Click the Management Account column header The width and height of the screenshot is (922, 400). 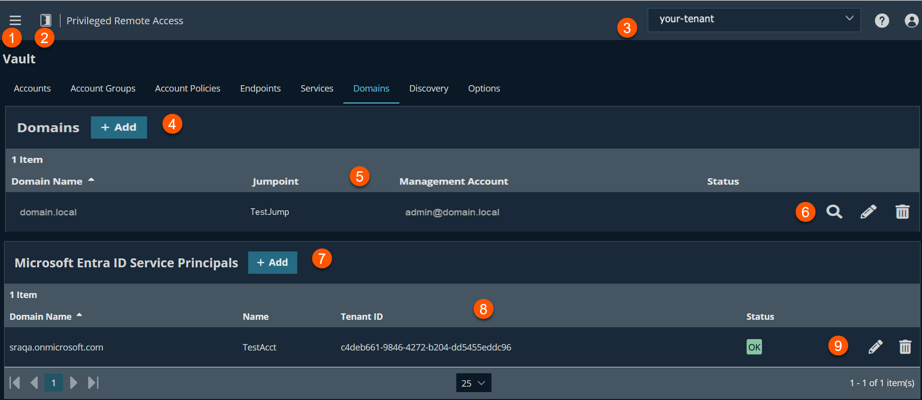pos(454,182)
